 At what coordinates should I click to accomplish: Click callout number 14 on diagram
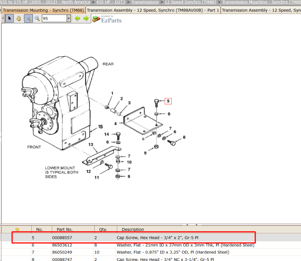pyautogui.click(x=107, y=134)
